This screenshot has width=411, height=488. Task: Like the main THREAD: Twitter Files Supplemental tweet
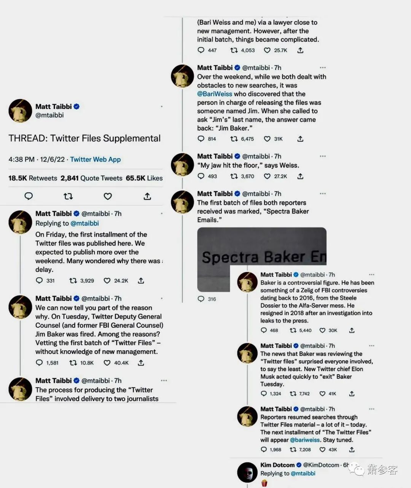(108, 196)
